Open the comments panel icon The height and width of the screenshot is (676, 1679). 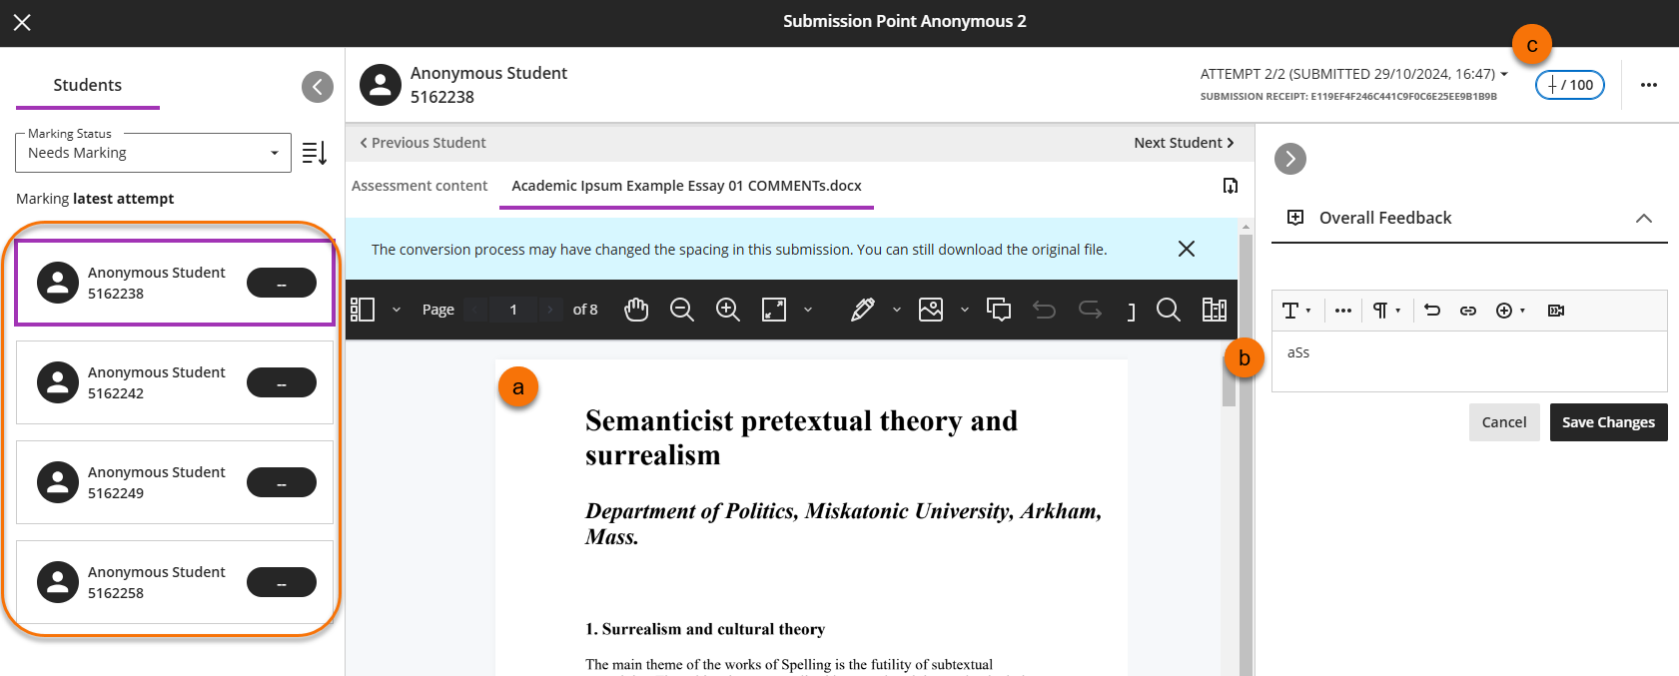pyautogui.click(x=999, y=310)
